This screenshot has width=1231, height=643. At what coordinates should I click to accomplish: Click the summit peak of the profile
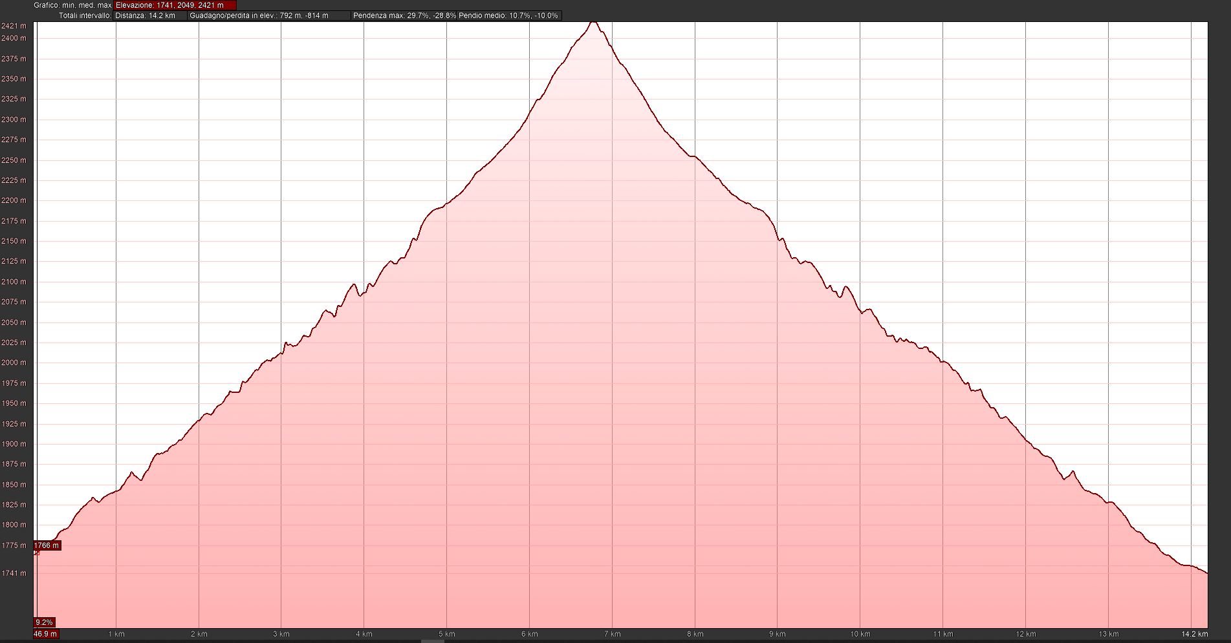(593, 23)
